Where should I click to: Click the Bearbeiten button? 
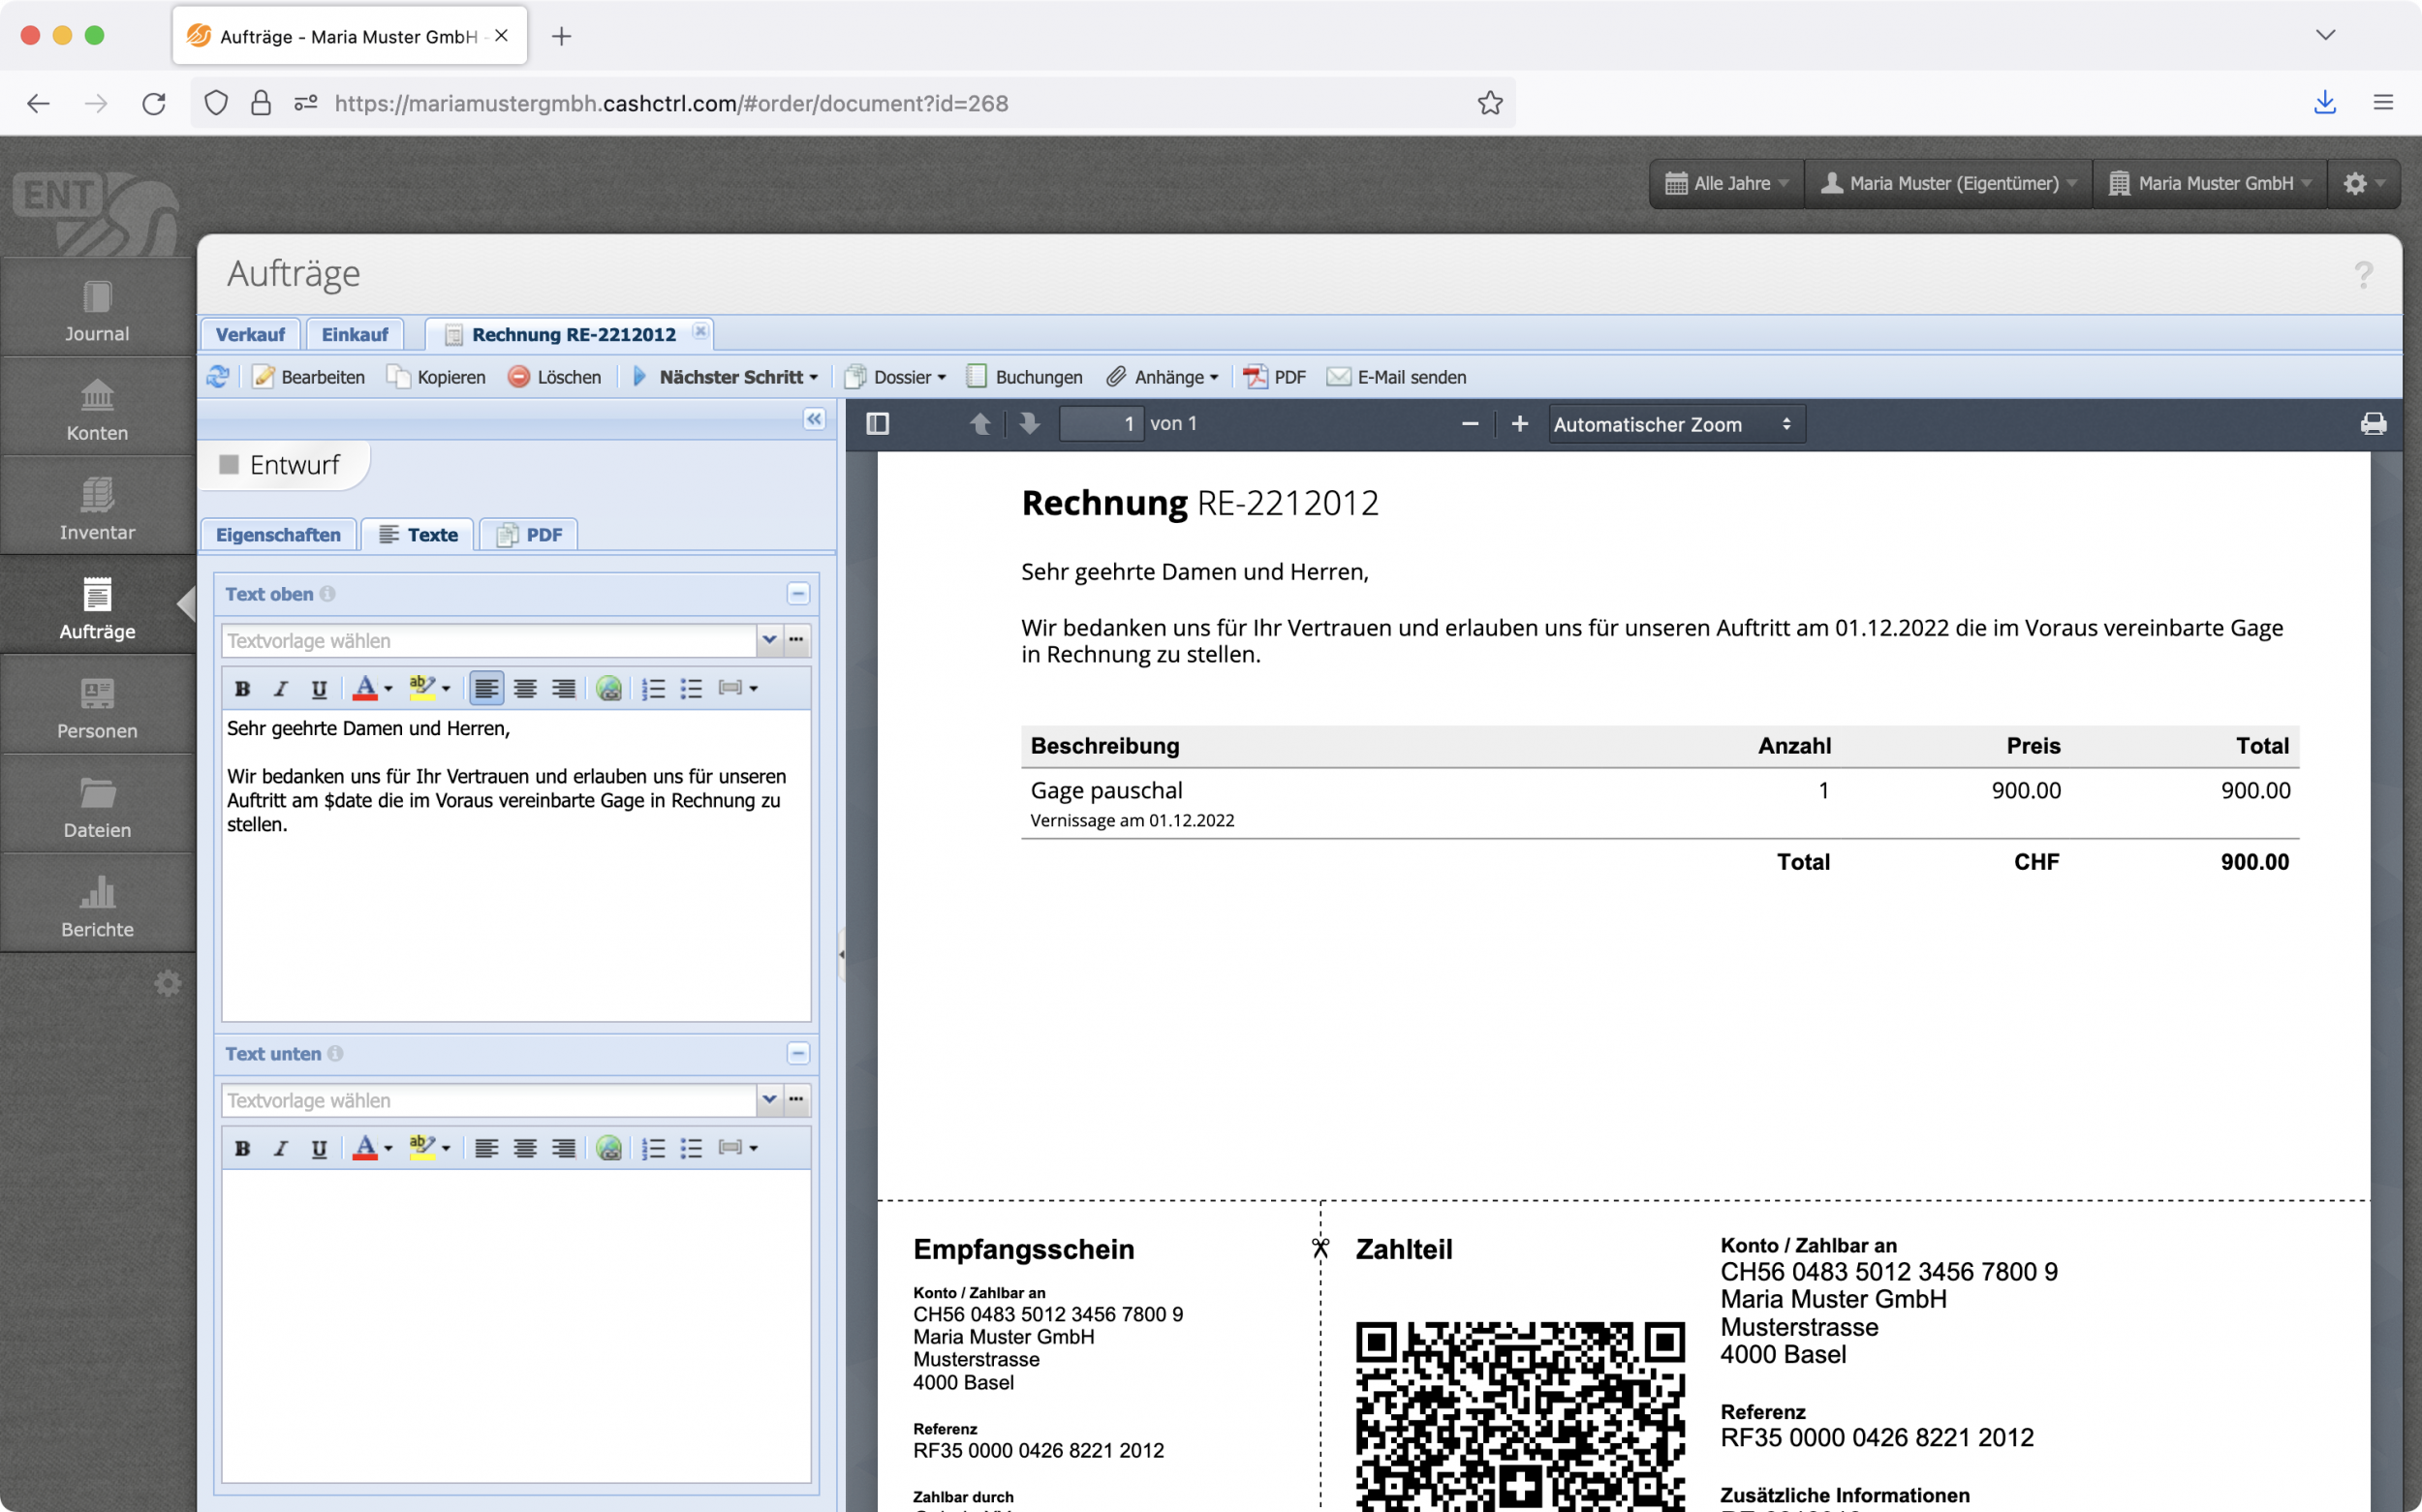click(309, 377)
